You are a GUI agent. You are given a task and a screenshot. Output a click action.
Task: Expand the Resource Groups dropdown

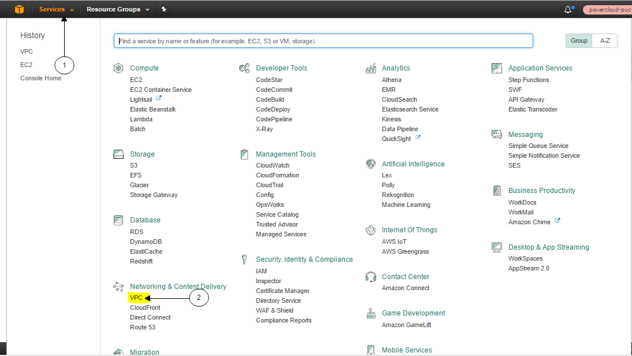(118, 9)
